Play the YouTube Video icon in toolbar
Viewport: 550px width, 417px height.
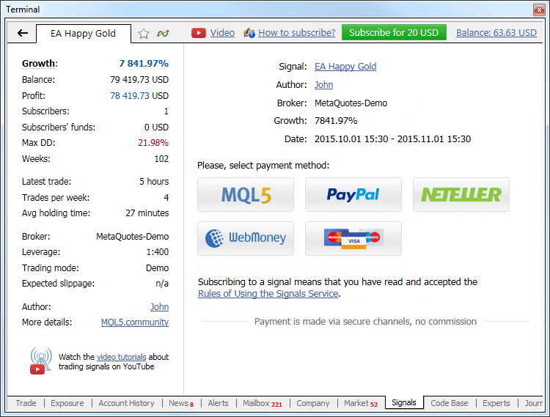199,33
